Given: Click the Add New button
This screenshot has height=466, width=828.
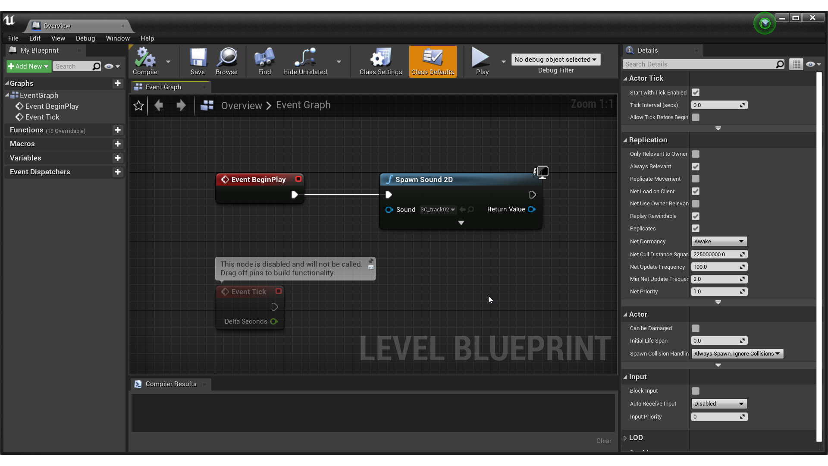Looking at the screenshot, I should (x=28, y=66).
